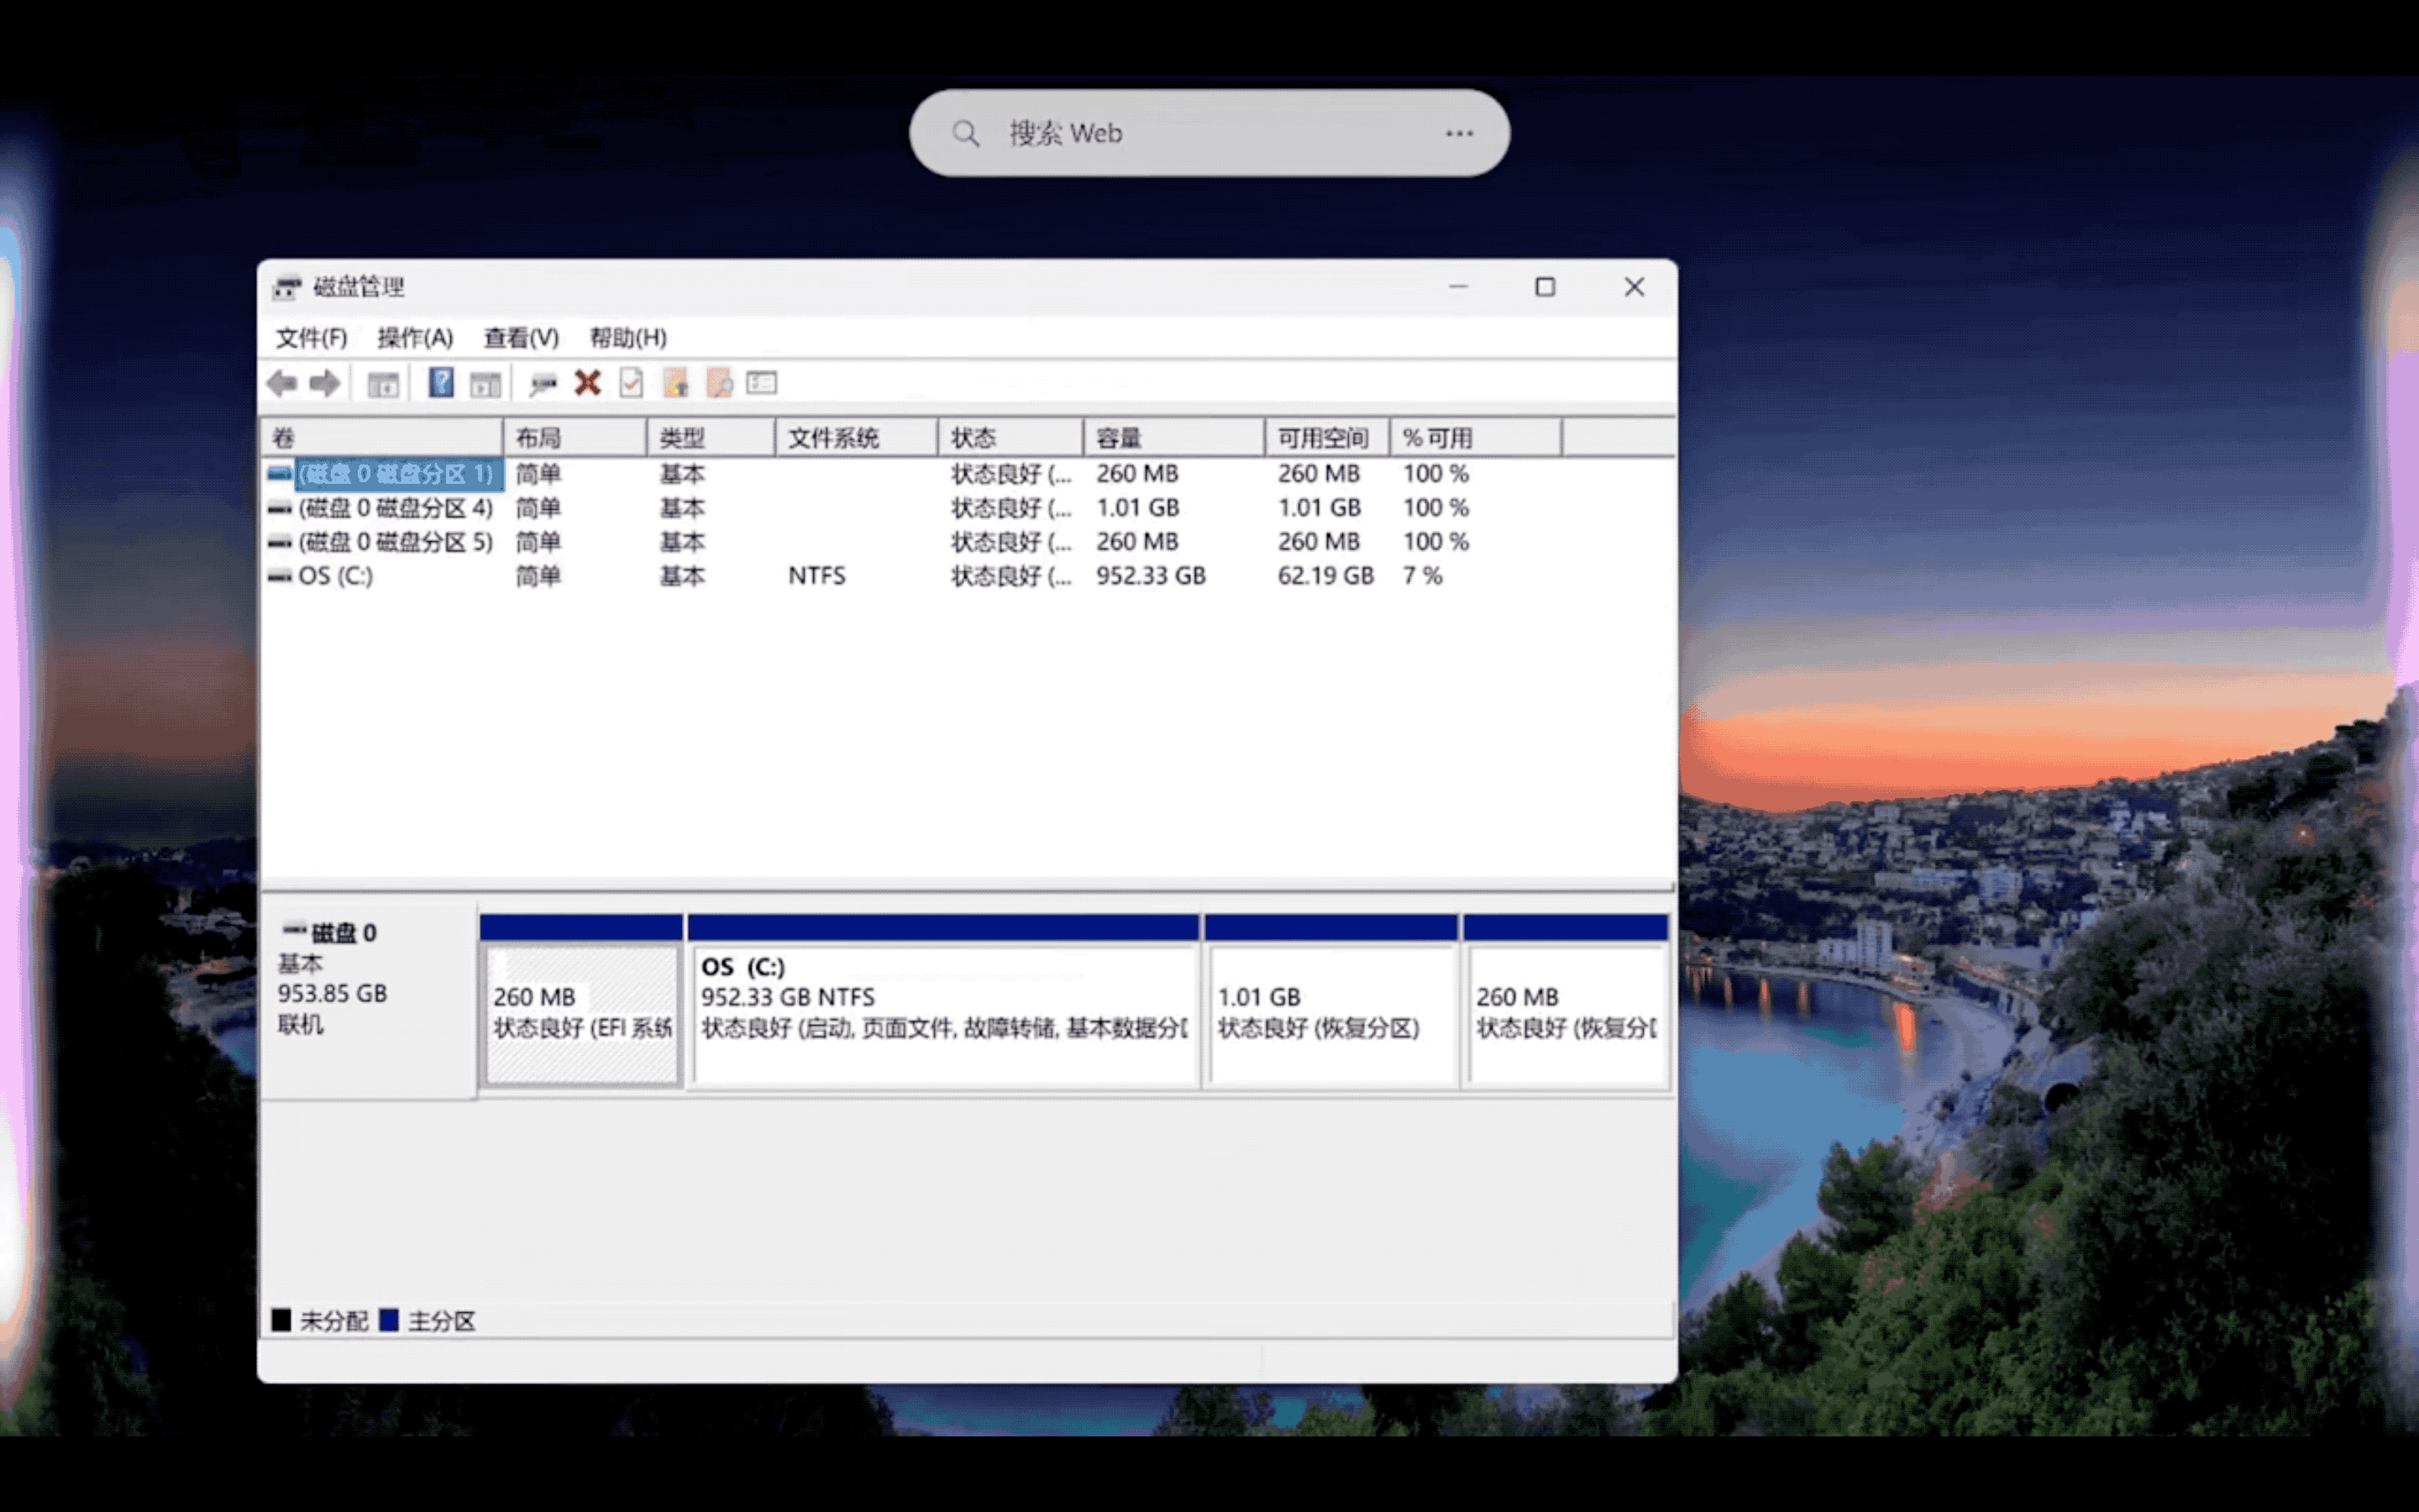Click the key-and-page toolbar icon
This screenshot has height=1512, width=2419.
(675, 383)
